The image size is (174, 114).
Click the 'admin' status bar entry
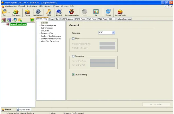click(x=53, y=113)
